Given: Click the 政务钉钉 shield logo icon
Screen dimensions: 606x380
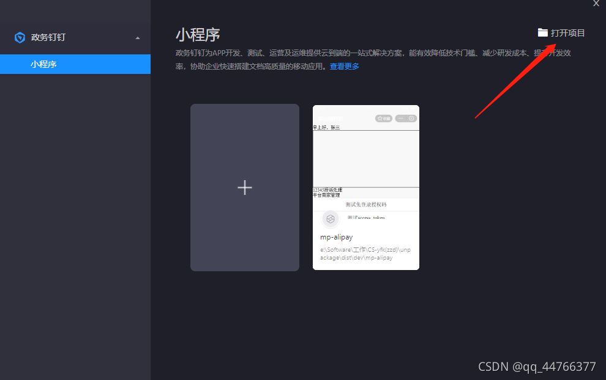Looking at the screenshot, I should [x=20, y=37].
